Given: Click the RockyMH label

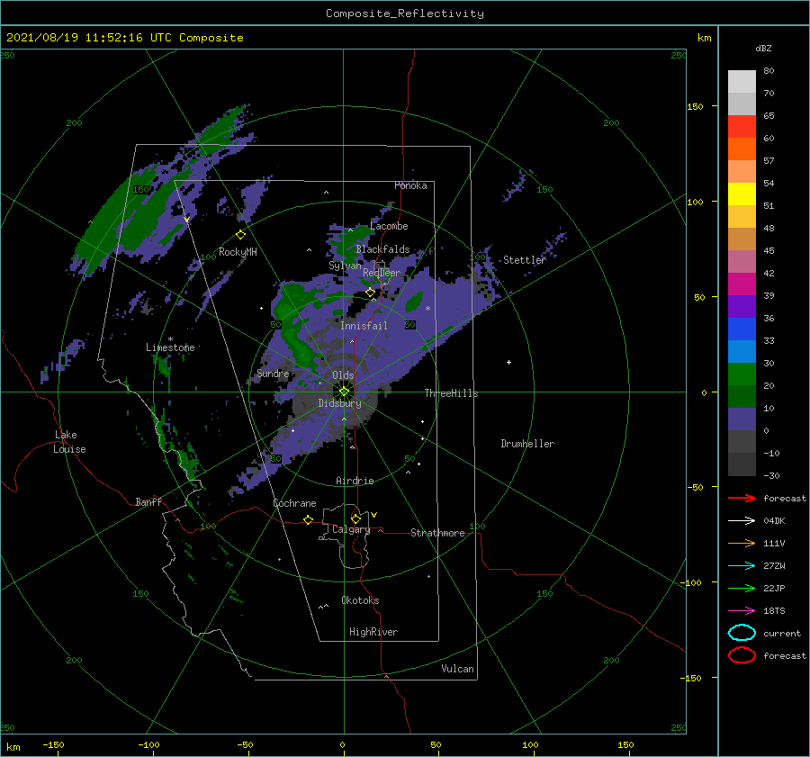Looking at the screenshot, I should (x=238, y=252).
